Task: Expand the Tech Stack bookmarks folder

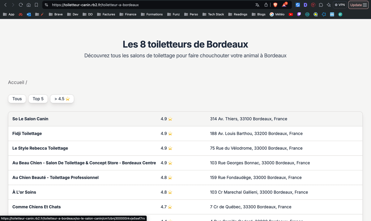Action: tap(213, 14)
